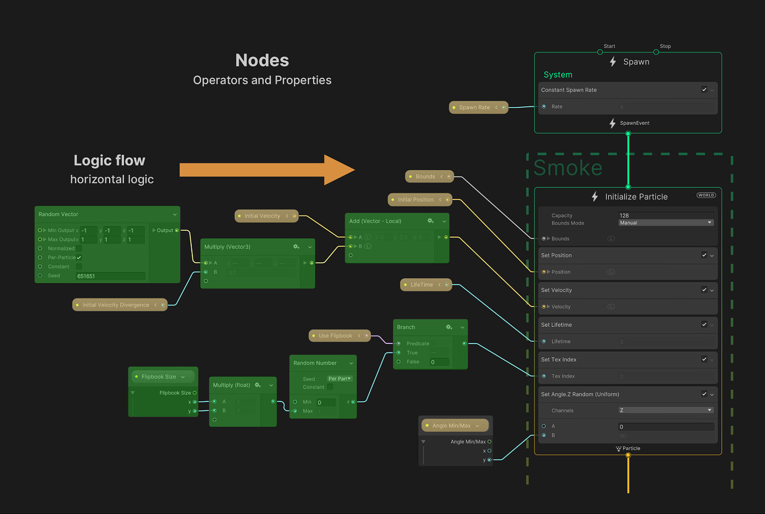Click the gear icon on the Add (Vector - Local) node

point(431,220)
